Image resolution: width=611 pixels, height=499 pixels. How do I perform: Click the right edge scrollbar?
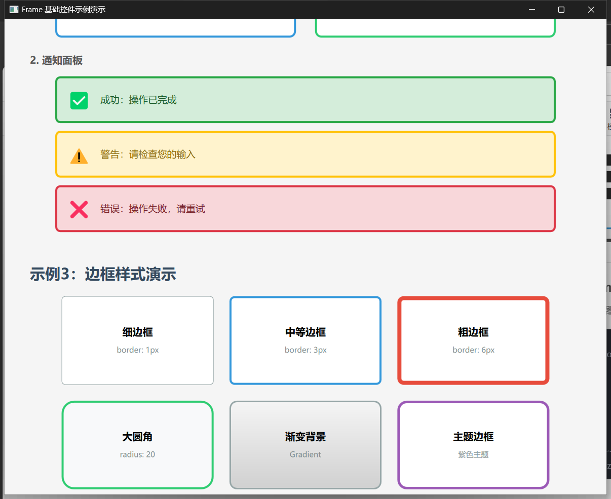[603, 253]
